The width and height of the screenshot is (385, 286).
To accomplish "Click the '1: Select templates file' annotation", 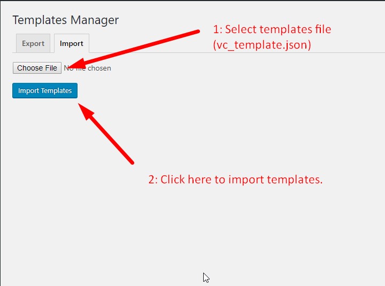I will [x=272, y=29].
